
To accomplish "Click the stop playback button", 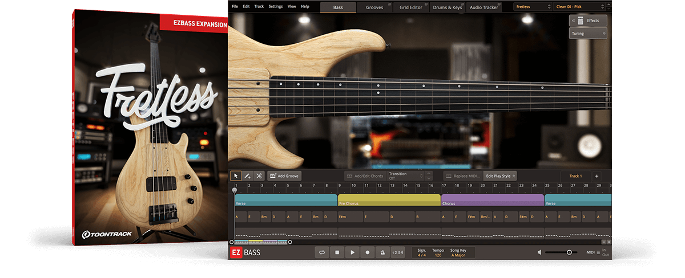I will point(337,252).
